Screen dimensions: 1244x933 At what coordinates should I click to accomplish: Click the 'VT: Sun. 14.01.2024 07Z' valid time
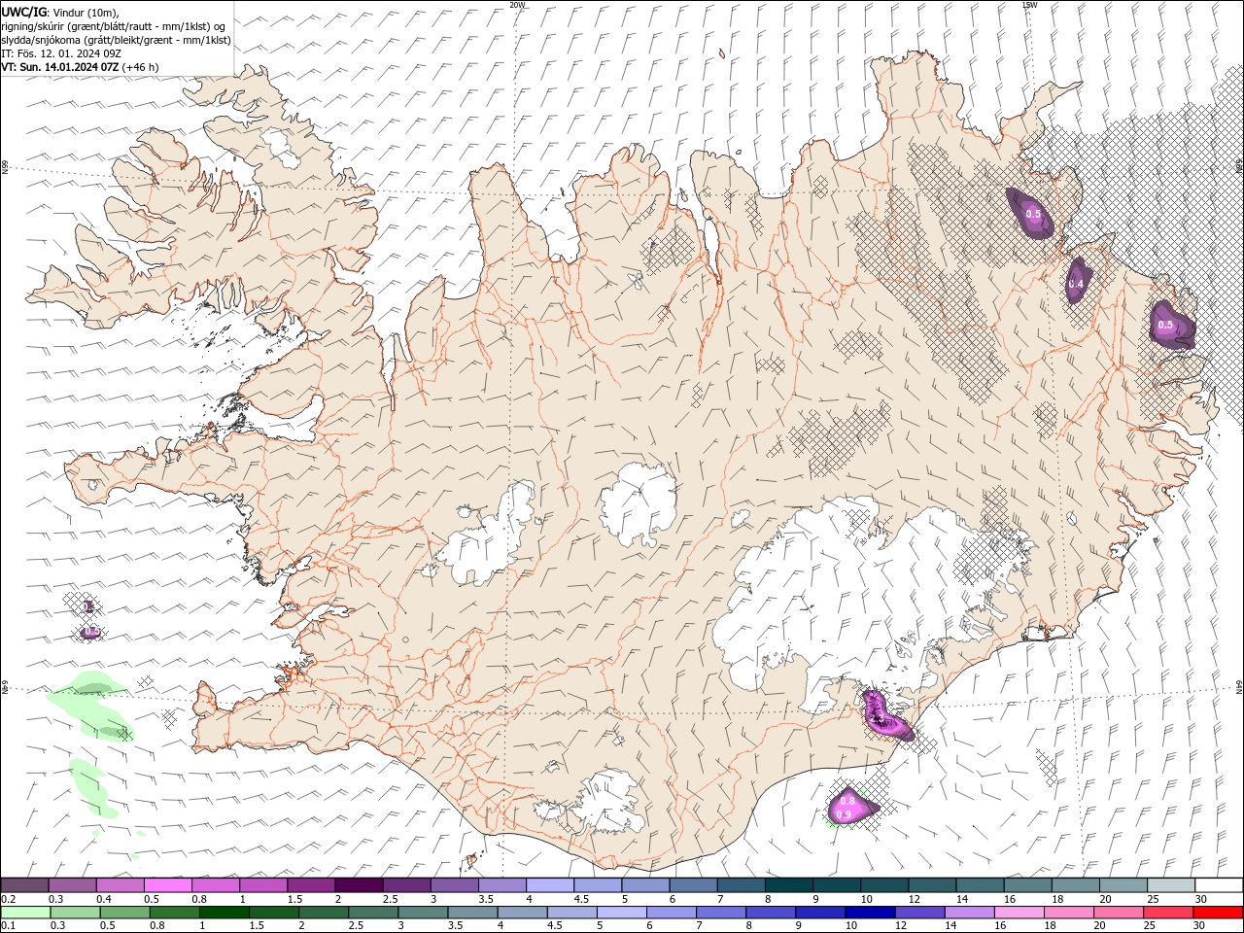click(60, 67)
